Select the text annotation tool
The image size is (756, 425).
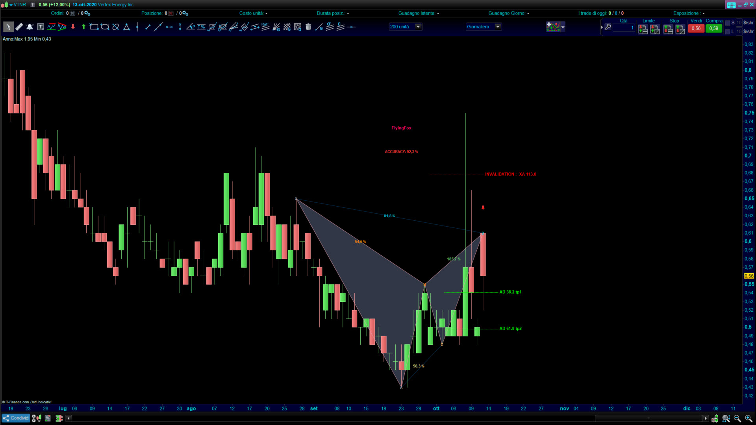[41, 27]
